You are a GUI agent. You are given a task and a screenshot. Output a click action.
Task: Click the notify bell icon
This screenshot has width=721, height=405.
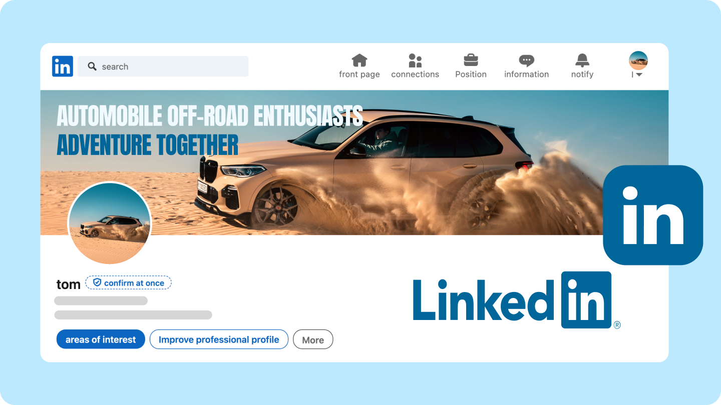[582, 60]
